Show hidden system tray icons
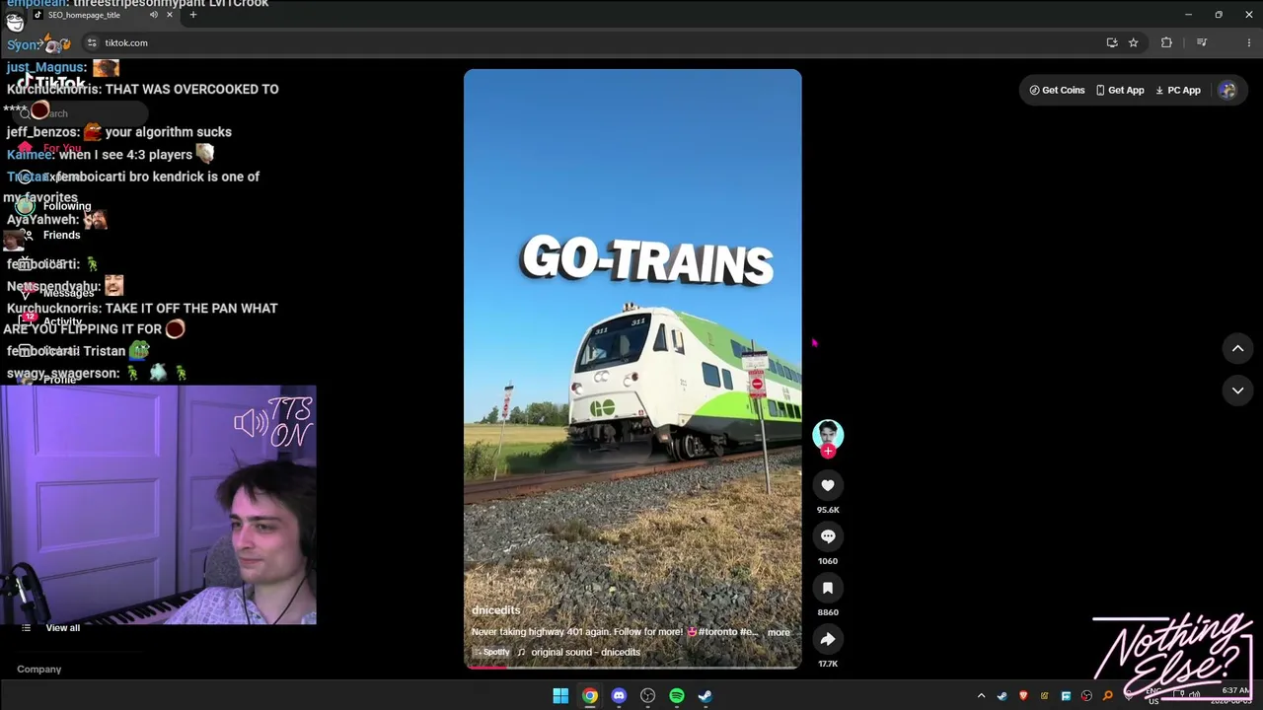 [981, 696]
